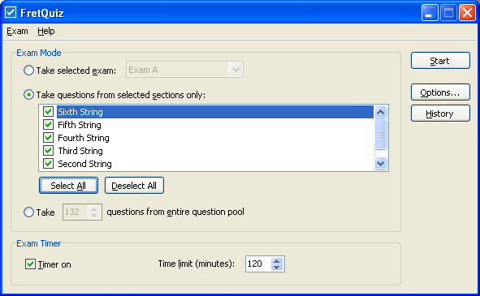
Task: Click the FretQuiz title bar app icon
Action: (11, 12)
